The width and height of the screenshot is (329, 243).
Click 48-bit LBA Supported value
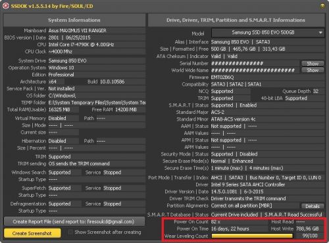tap(296, 98)
